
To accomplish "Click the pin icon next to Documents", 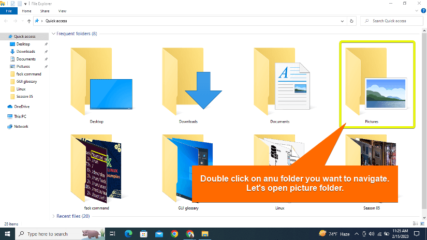I will tap(46, 59).
